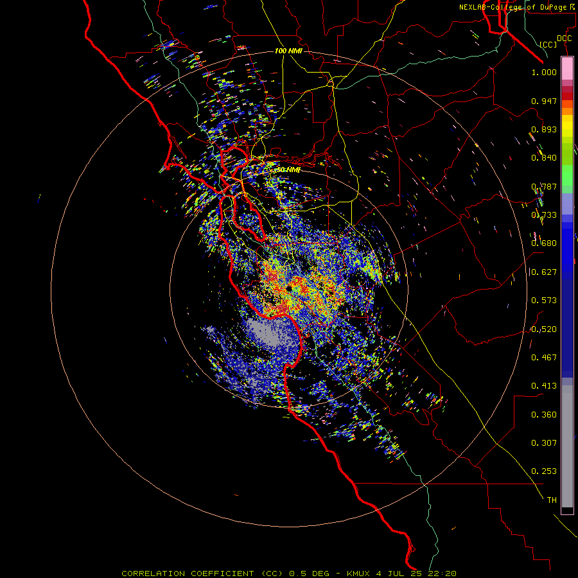Pick the periwinkle segment of the color bar
The image size is (578, 578).
point(567,204)
